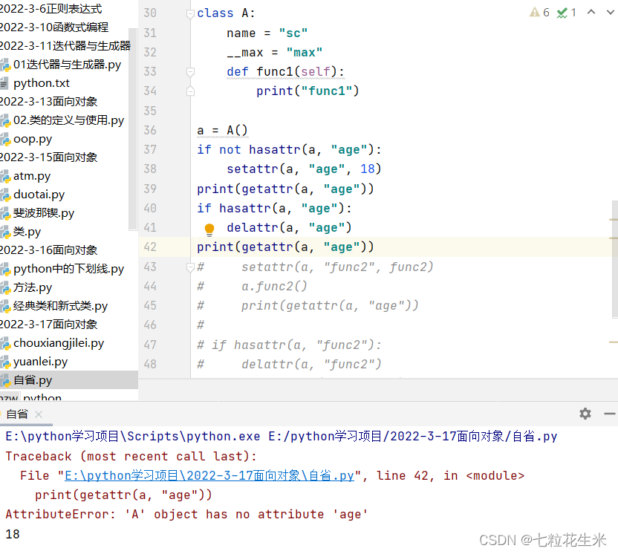Close the 自省 console tab
The image size is (618, 554).
39,415
